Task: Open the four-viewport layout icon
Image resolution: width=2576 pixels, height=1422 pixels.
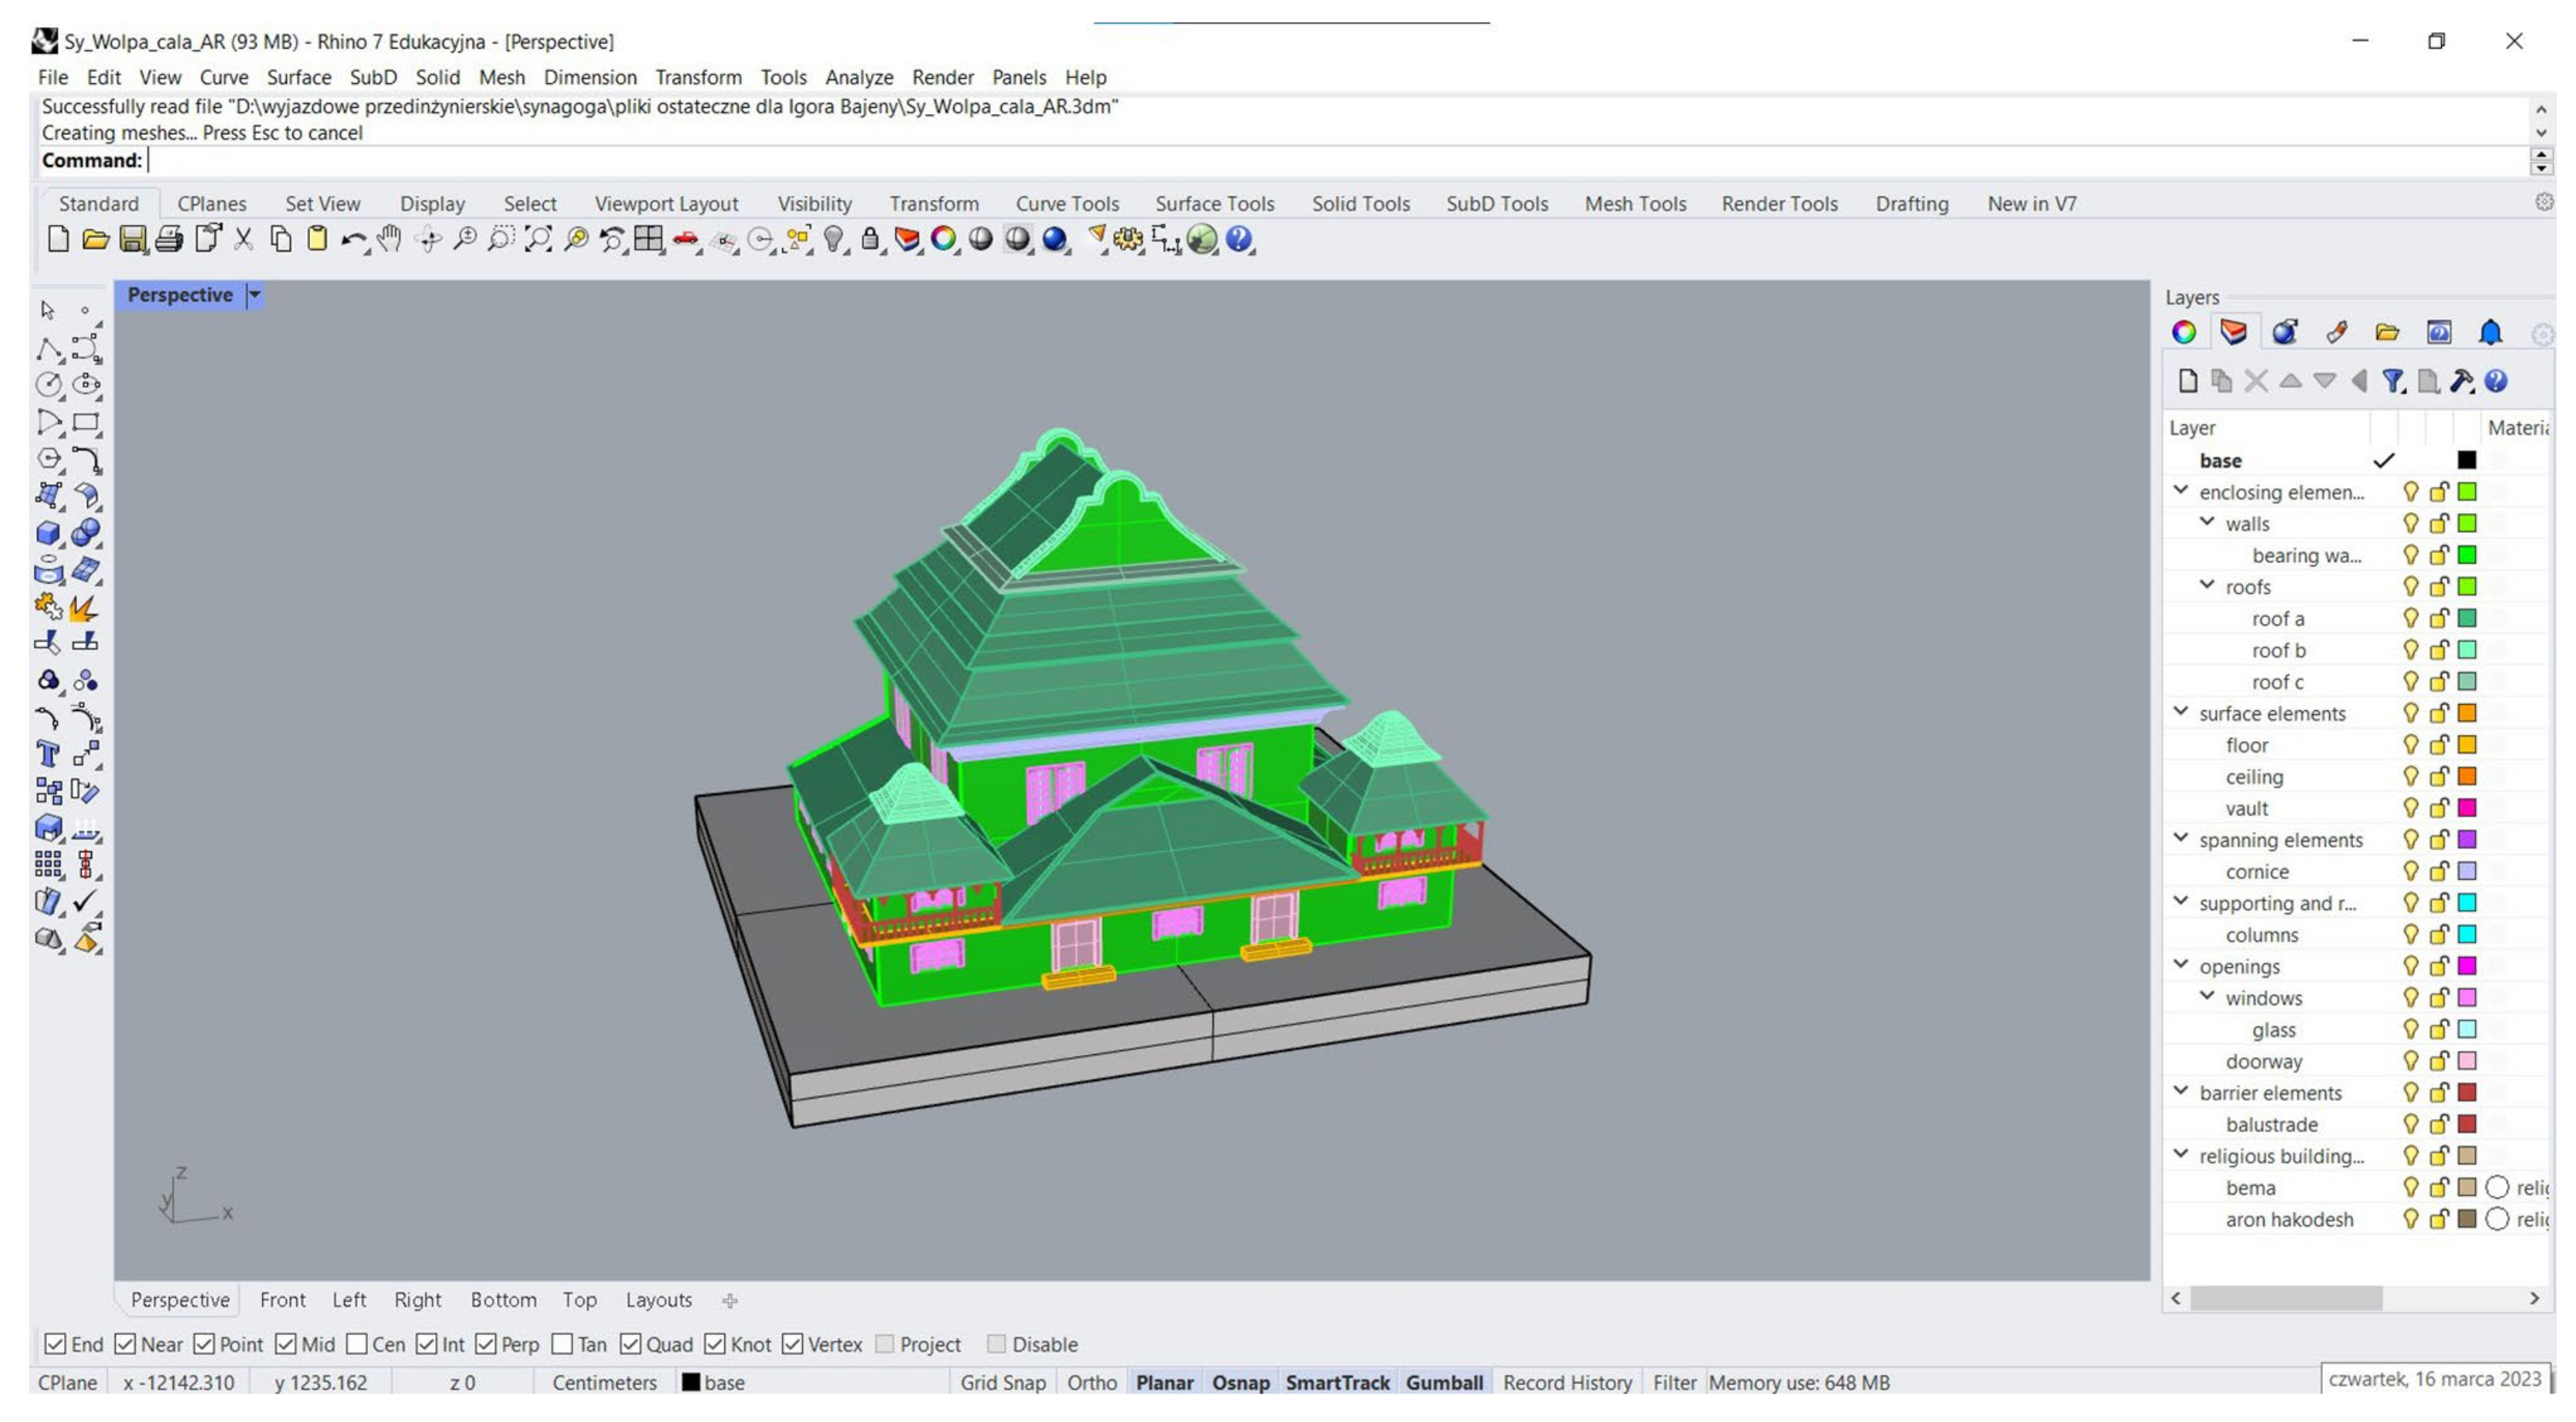Action: tap(648, 239)
